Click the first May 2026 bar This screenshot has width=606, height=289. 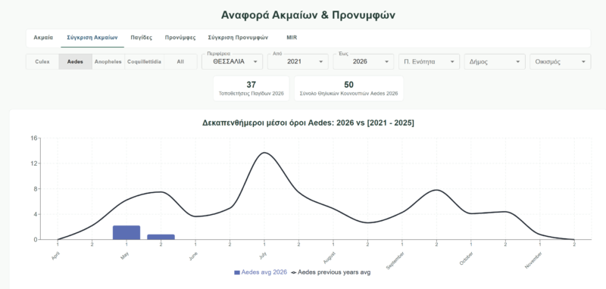click(x=127, y=233)
